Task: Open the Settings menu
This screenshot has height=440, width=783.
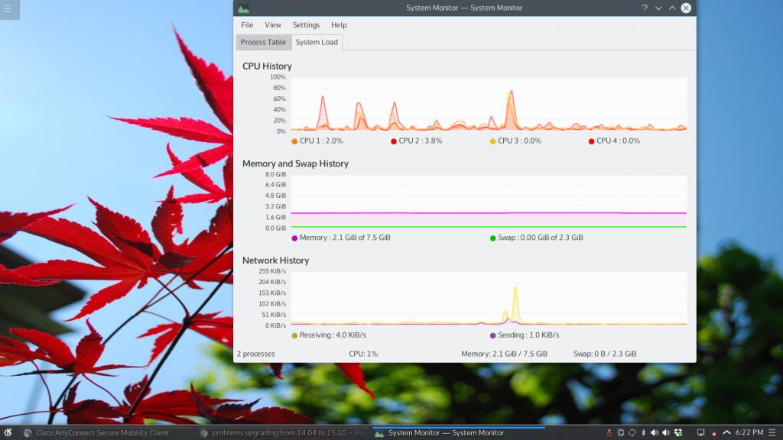Action: [x=306, y=25]
